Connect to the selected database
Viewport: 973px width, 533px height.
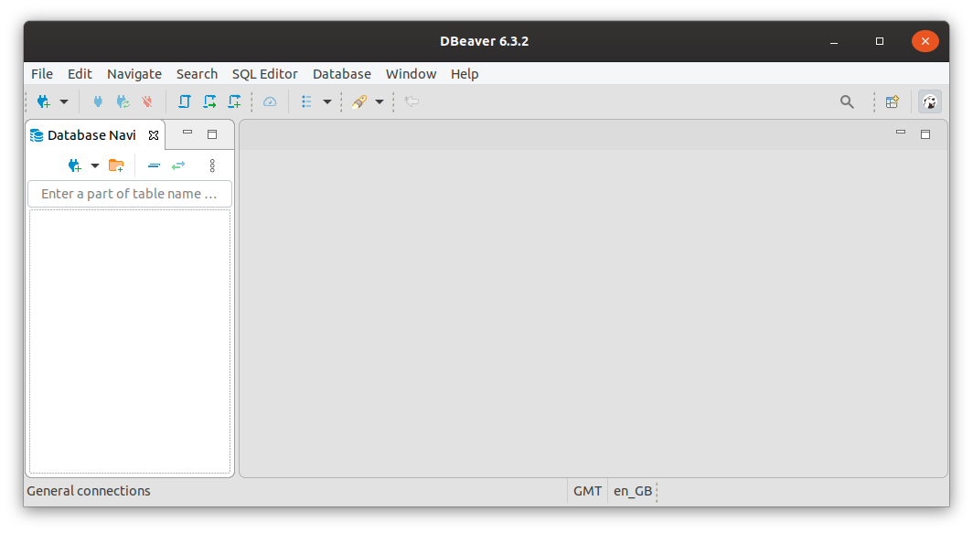(x=98, y=101)
